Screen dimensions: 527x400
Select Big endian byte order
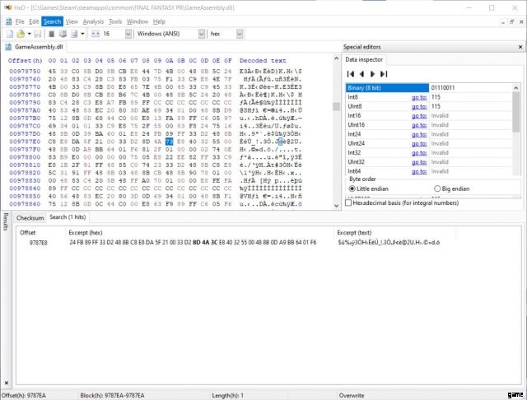point(437,188)
